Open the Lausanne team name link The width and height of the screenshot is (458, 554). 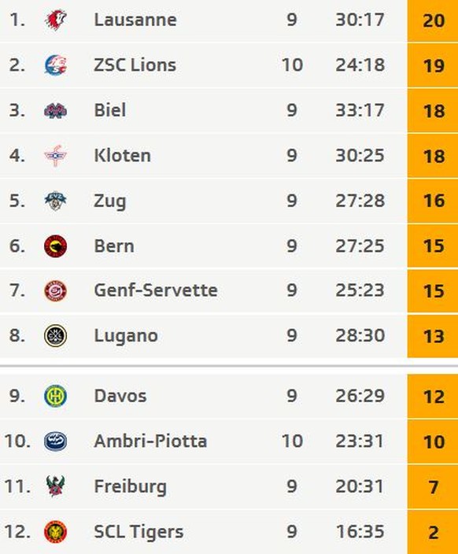click(135, 20)
